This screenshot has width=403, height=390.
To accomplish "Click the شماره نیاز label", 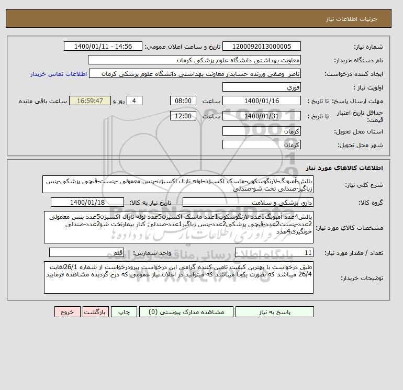I will click(x=368, y=47).
